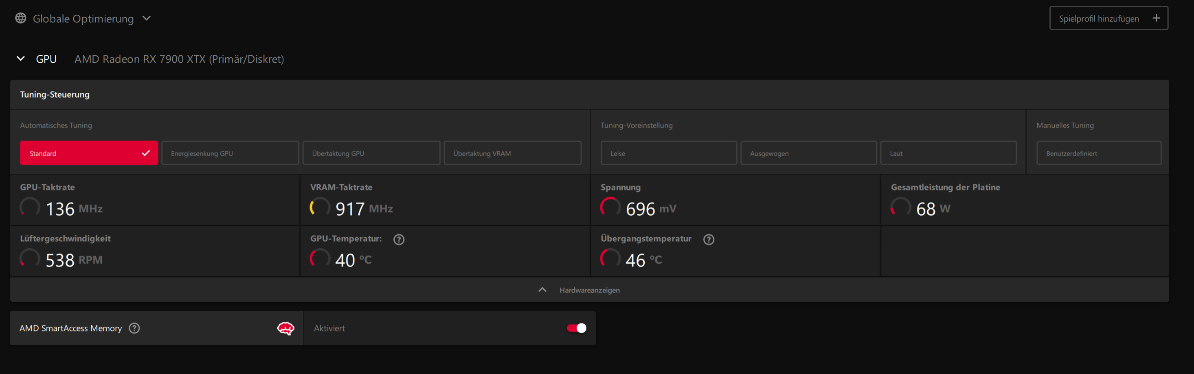Select Benutzerdefiniert manual tuning
1194x374 pixels.
coord(1099,153)
